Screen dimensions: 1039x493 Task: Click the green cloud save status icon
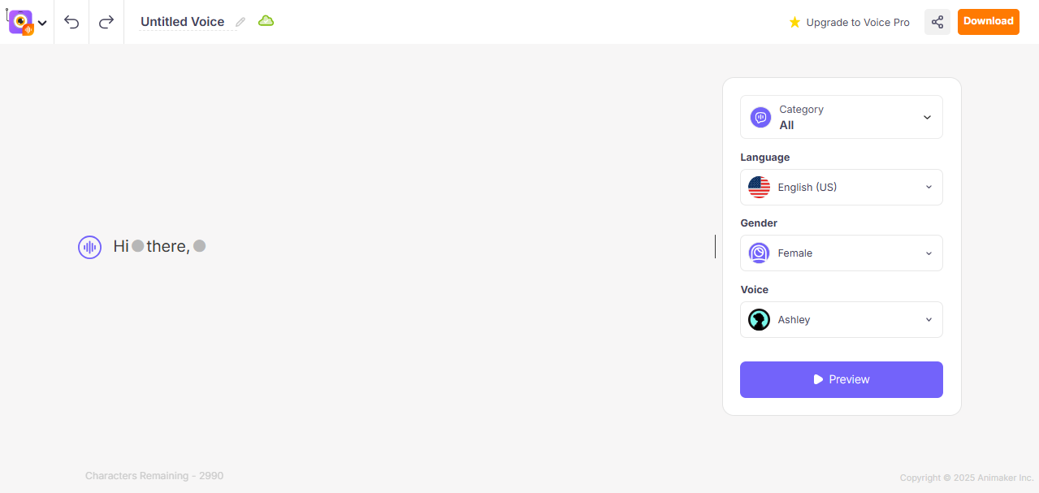(266, 21)
